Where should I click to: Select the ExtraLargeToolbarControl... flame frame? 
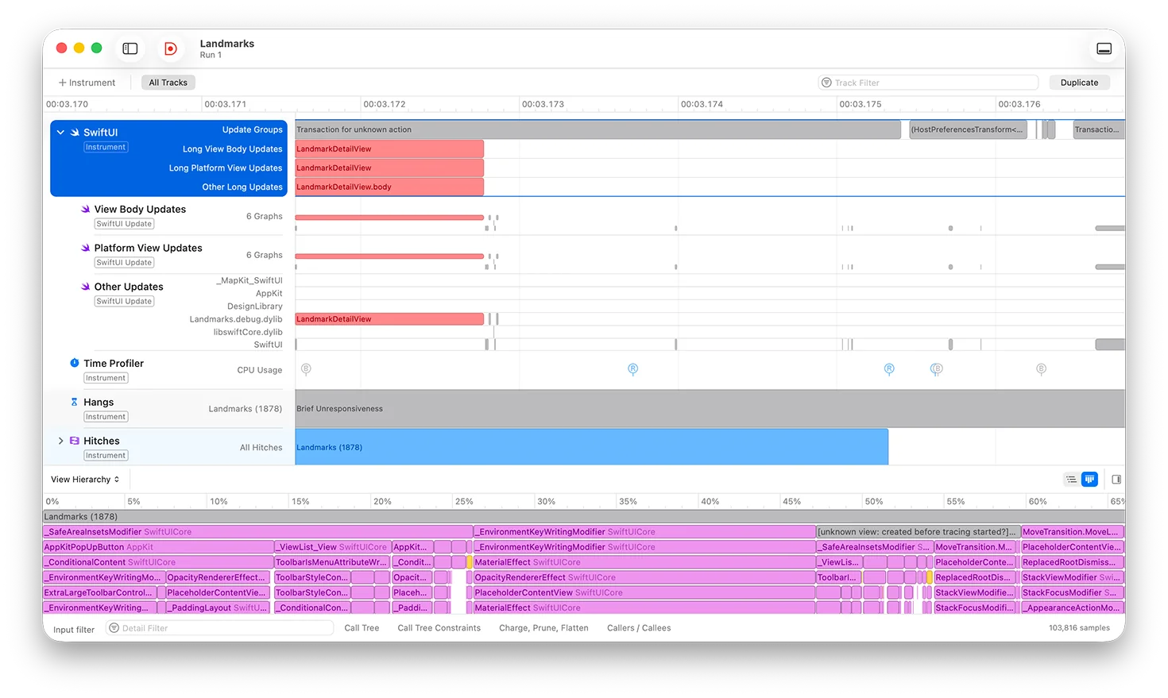(x=99, y=592)
